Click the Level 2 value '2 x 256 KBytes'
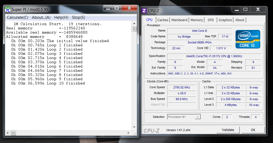The image size is (273, 143). tap(230, 99)
